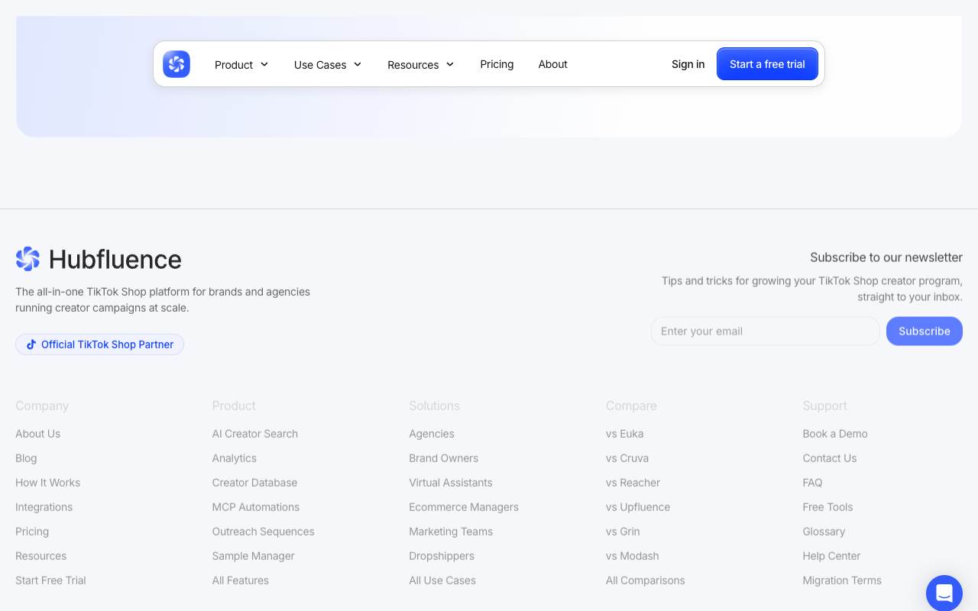Screen dimensions: 978x611
Task: Visit Ecommerce Managers link
Action: pos(464,507)
